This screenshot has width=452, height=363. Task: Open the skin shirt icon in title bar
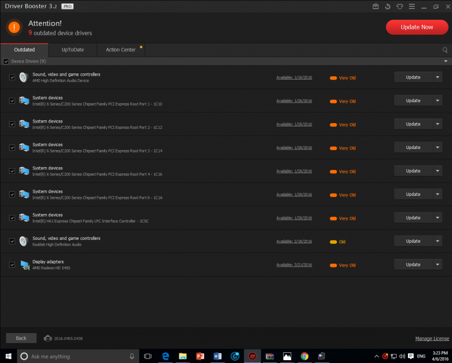pyautogui.click(x=399, y=6)
